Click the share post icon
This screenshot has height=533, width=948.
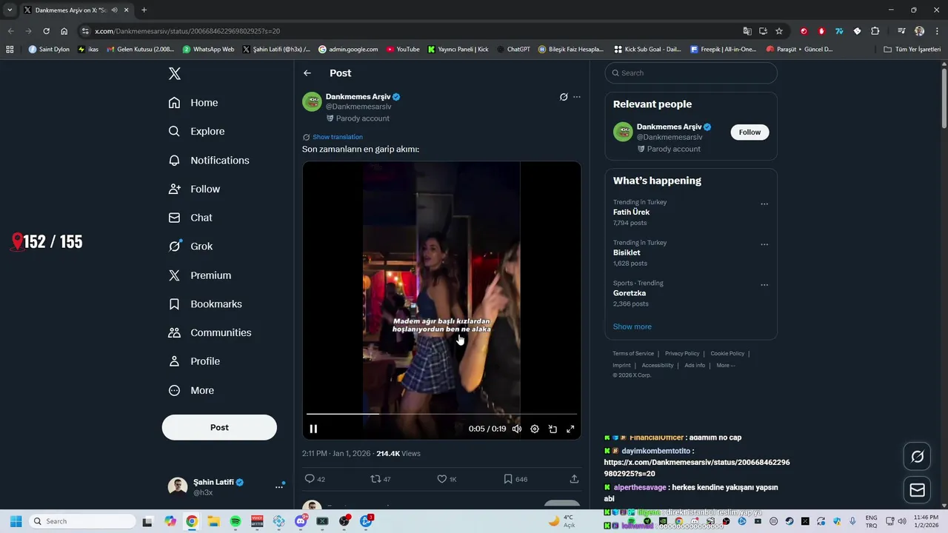tap(574, 479)
